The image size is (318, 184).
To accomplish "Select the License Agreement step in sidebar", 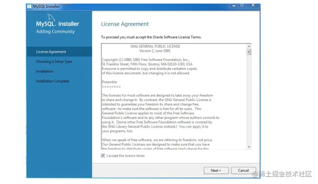I will click(x=59, y=52).
